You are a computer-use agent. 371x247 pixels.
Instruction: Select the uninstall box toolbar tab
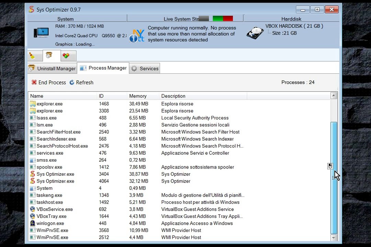click(51, 56)
